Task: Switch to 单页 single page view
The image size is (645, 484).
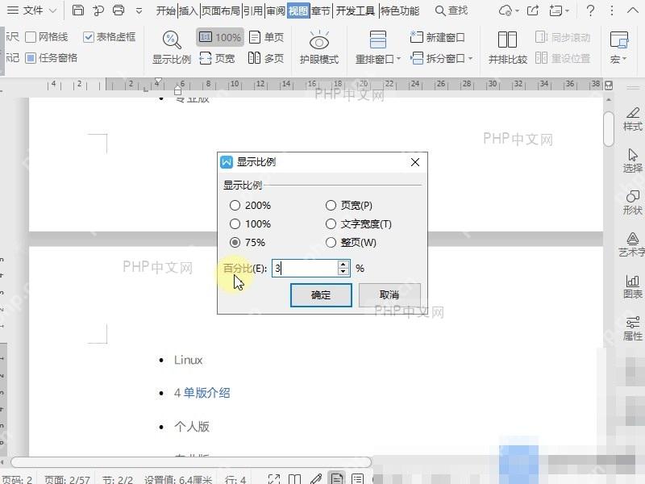Action: pos(267,37)
